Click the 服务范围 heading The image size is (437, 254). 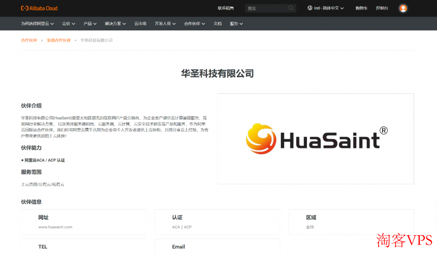click(x=31, y=172)
